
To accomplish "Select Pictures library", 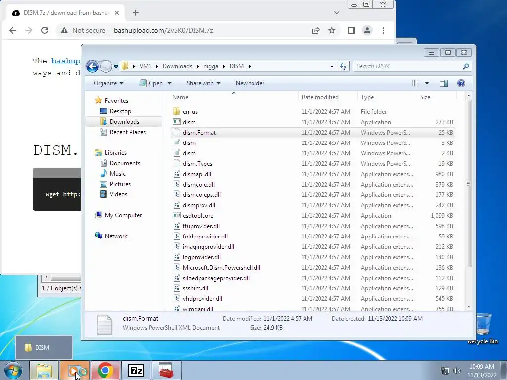I will click(120, 184).
